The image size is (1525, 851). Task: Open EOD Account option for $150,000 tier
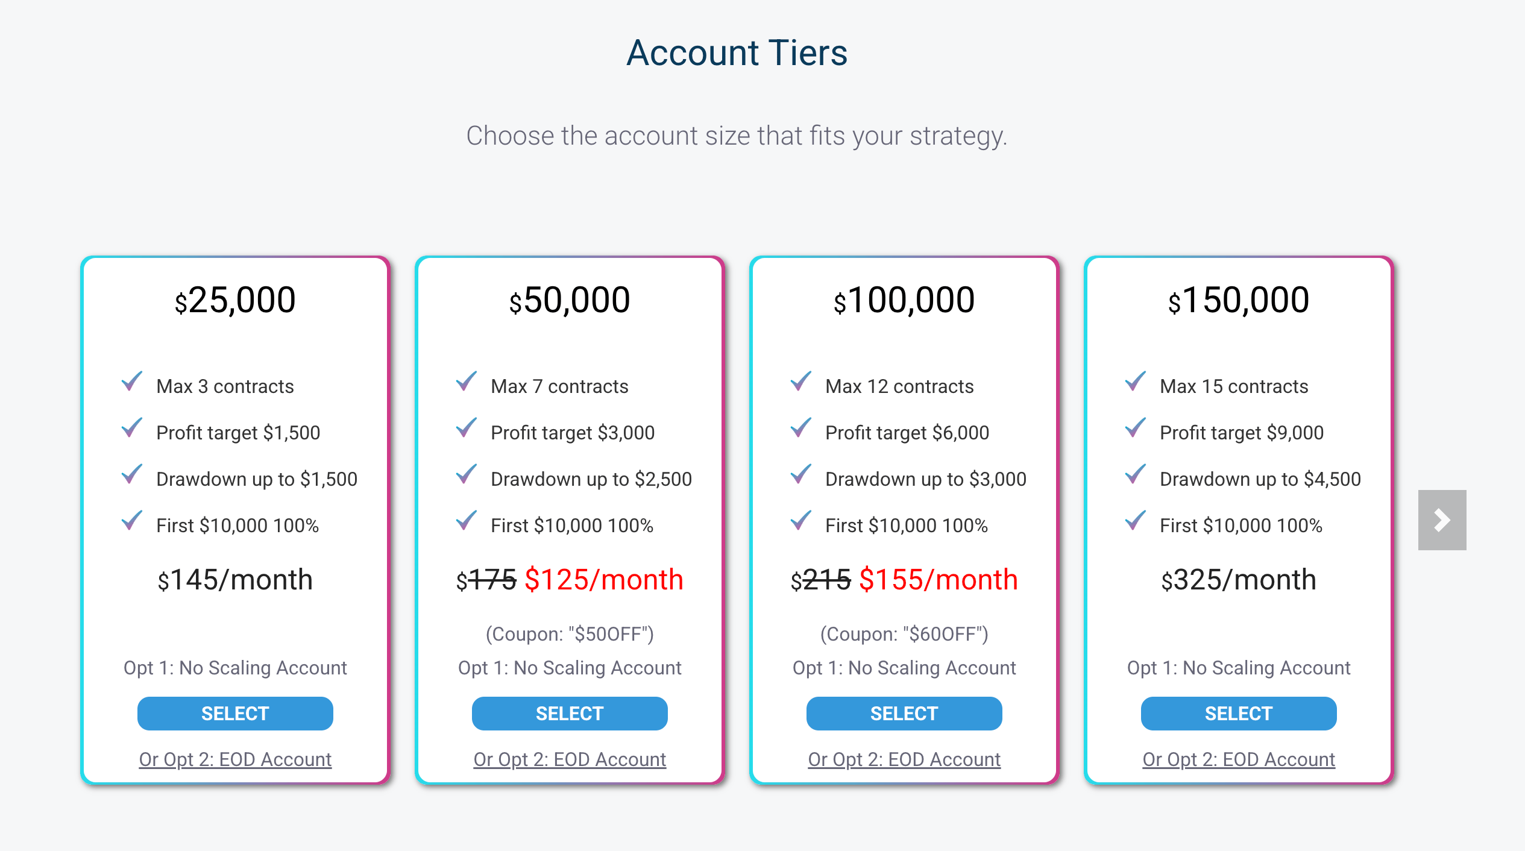pos(1239,759)
